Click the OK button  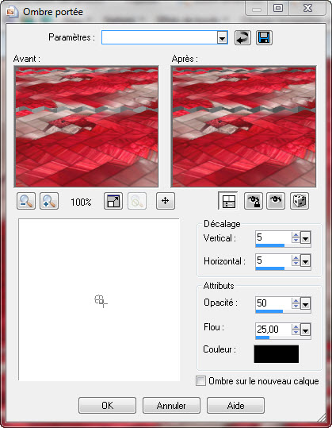pos(107,405)
